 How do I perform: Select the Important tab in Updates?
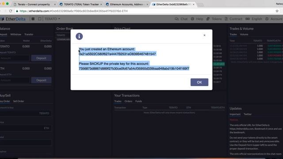[235, 114]
